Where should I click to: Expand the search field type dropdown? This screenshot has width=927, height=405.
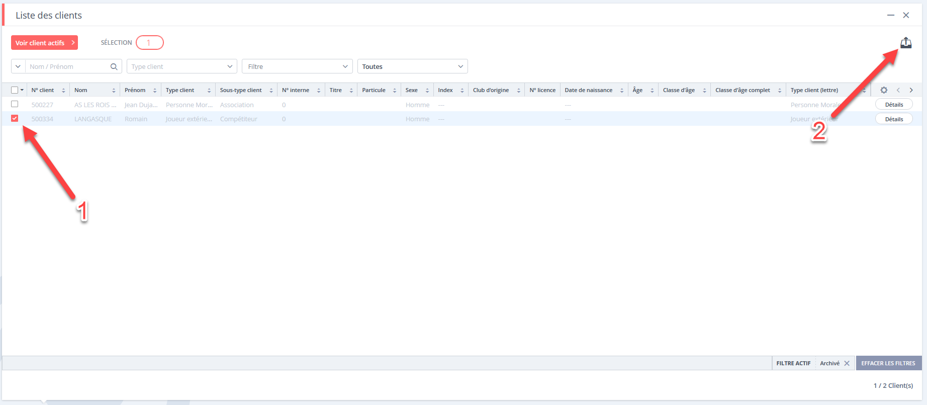tap(18, 66)
